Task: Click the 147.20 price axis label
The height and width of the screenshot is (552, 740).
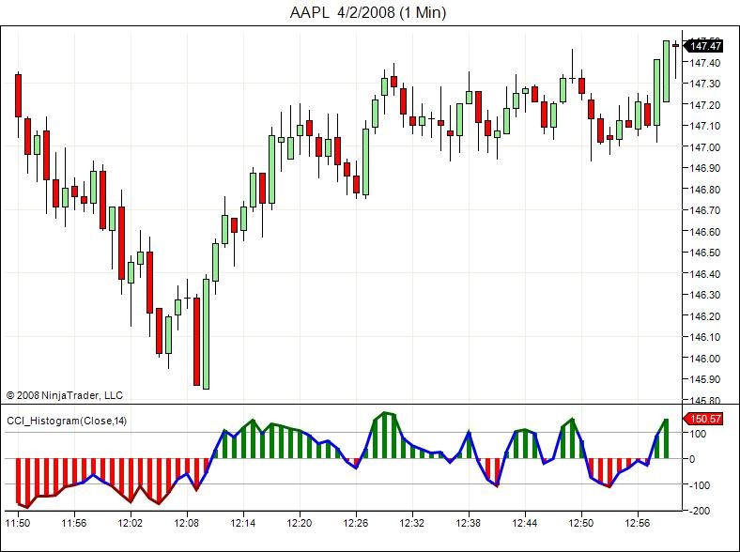Action: [x=705, y=105]
